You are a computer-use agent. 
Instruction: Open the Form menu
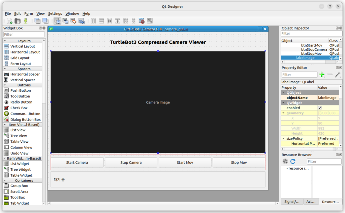(x=29, y=13)
